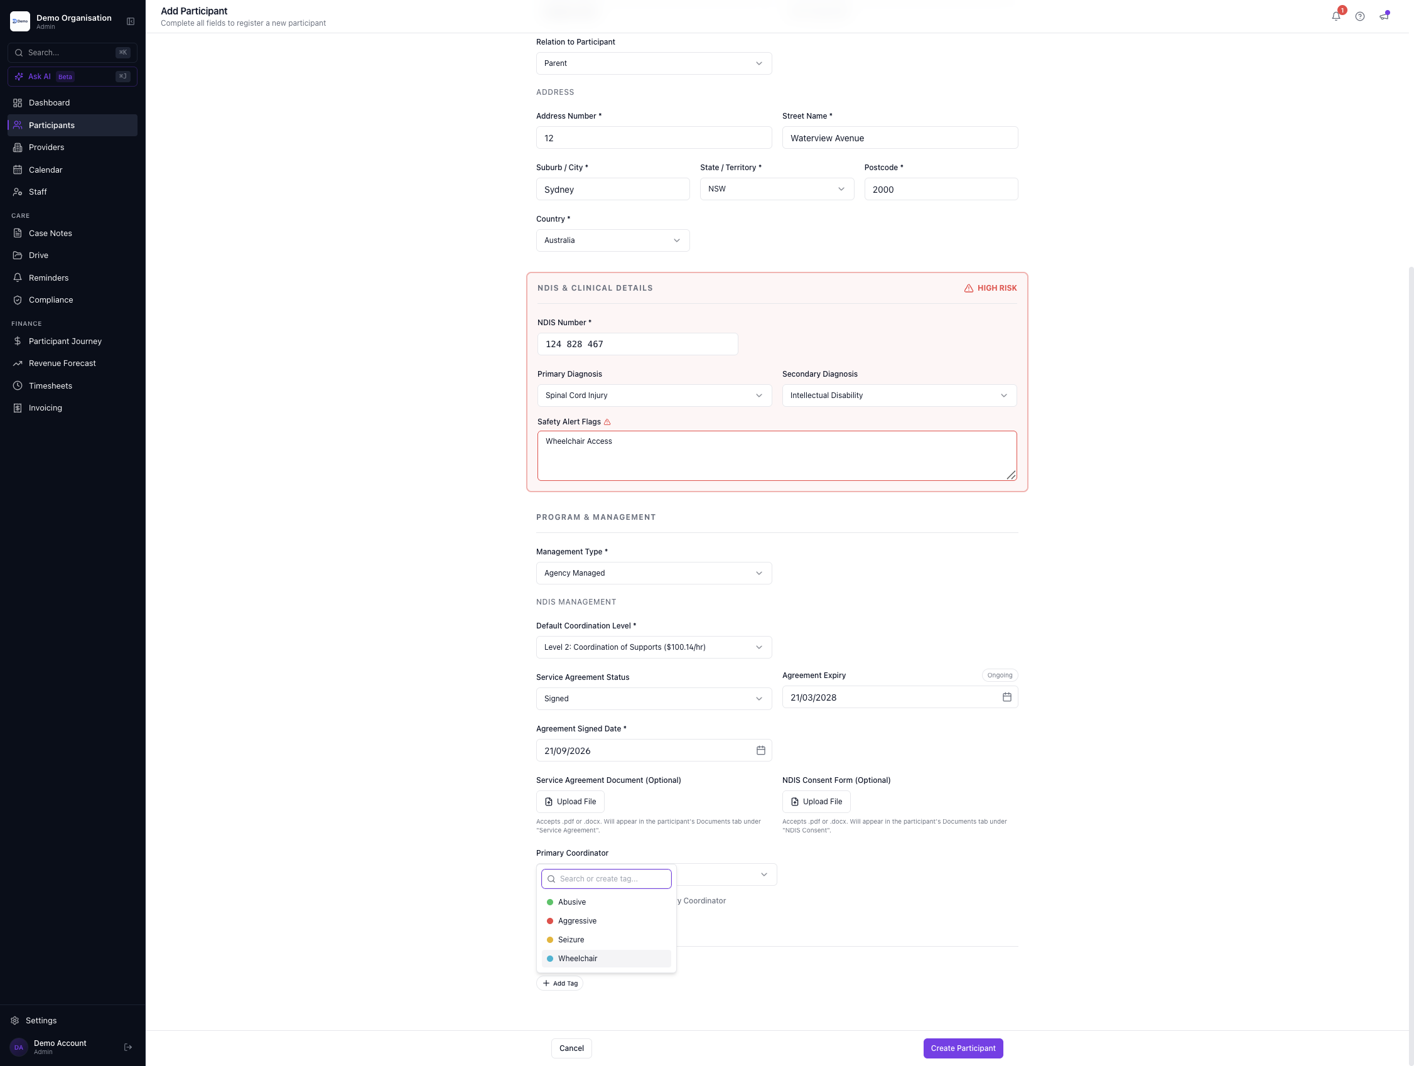Image resolution: width=1414 pixels, height=1066 pixels.
Task: Open Ask AI Beta
Action: (x=72, y=77)
